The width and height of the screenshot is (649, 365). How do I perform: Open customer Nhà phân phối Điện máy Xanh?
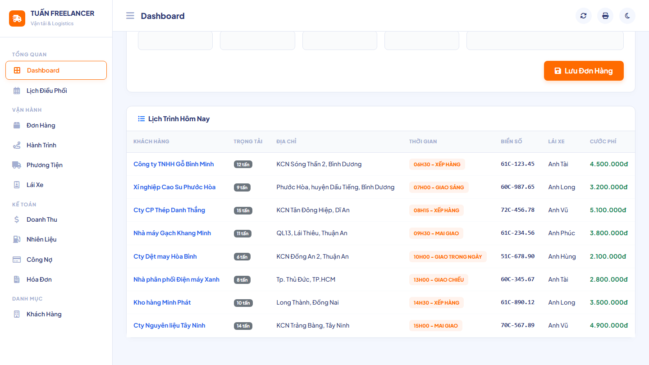point(176,279)
